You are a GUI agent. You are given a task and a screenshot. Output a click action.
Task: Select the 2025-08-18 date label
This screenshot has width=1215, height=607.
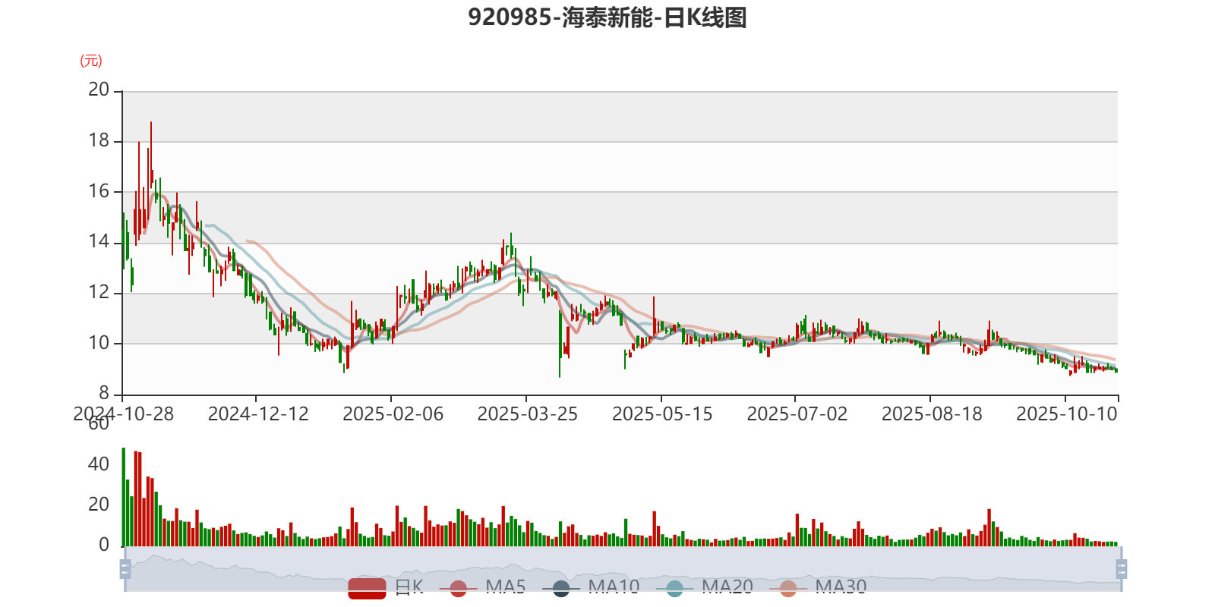tap(932, 414)
